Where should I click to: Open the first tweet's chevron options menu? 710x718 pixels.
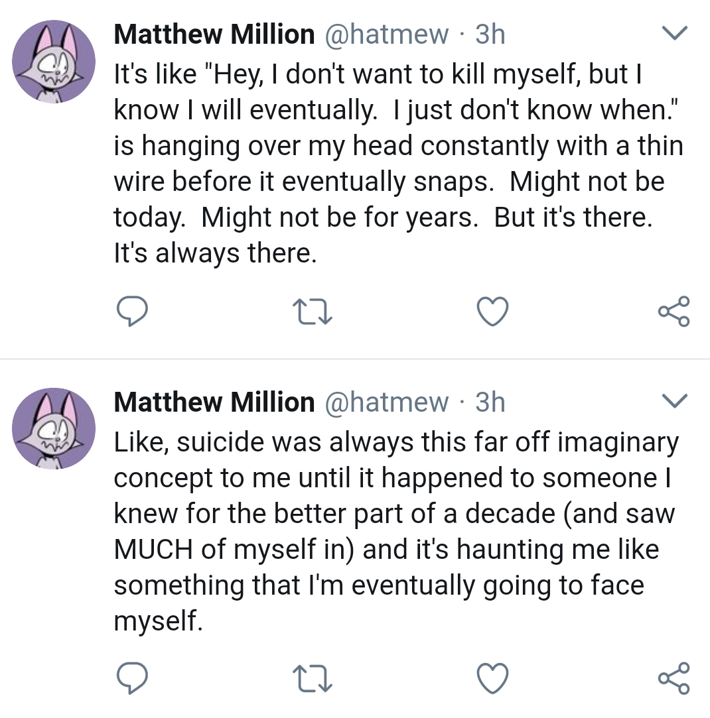point(675,34)
